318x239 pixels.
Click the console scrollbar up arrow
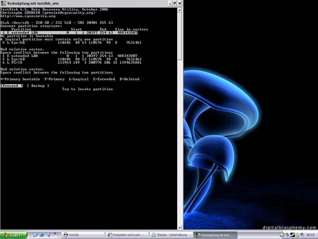click(x=179, y=10)
